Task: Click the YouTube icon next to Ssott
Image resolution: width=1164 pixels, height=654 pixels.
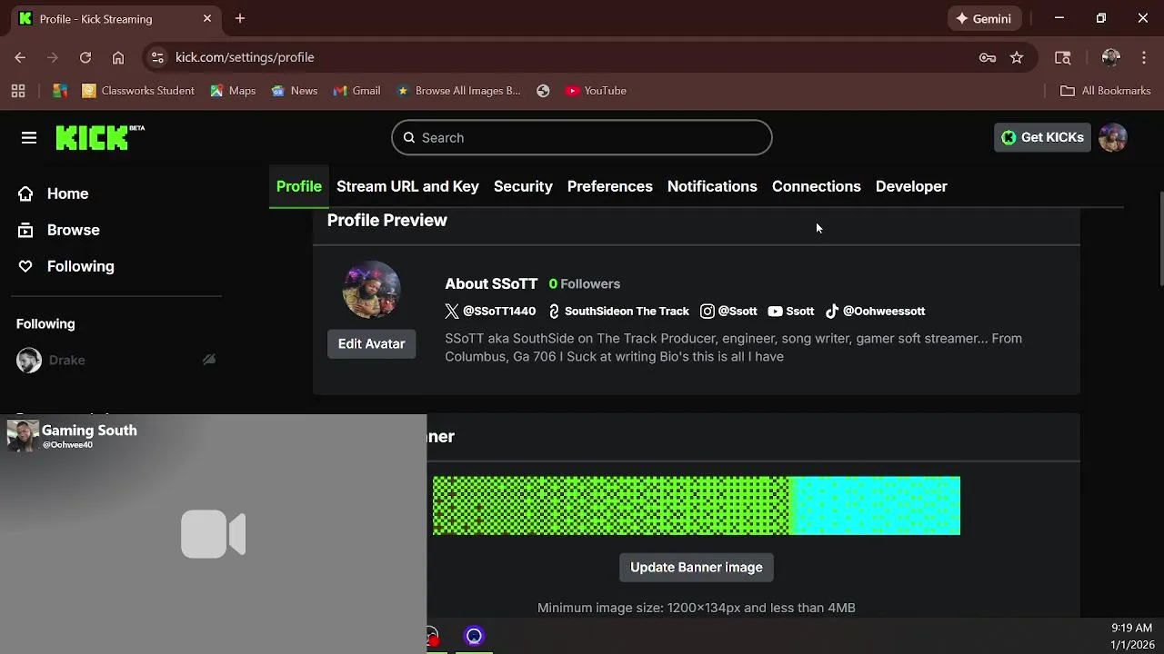Action: 775,311
